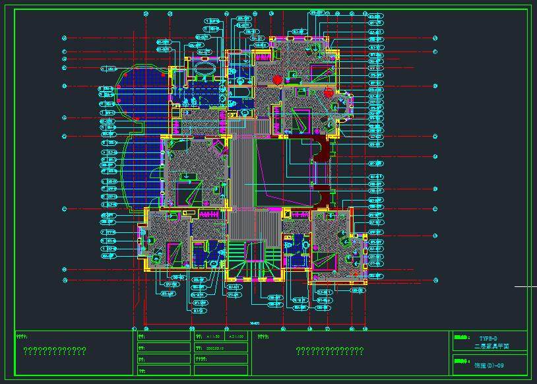Click the gray striped central corridor hatch
537x384 pixels.
coord(243,172)
